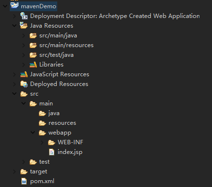
Task: Select the java folder label under main
Action: pos(54,113)
